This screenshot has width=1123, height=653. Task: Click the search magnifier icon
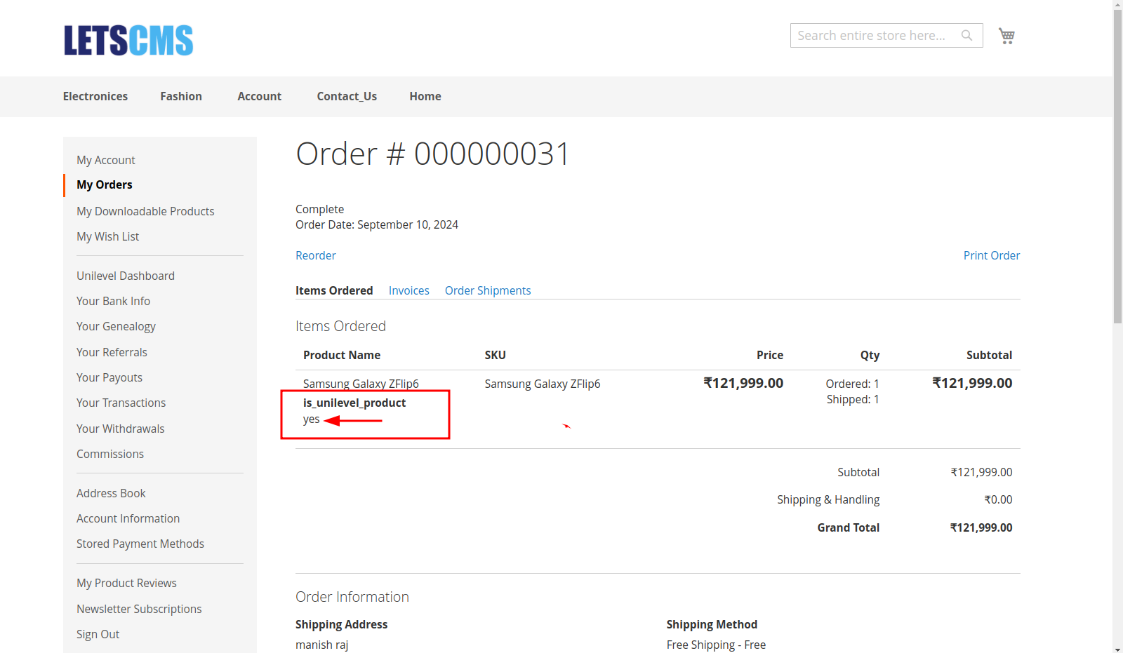(966, 36)
